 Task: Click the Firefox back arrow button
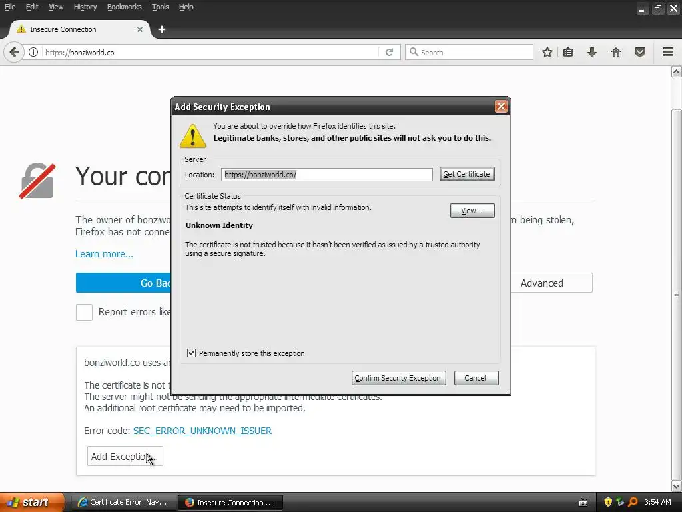(x=14, y=52)
